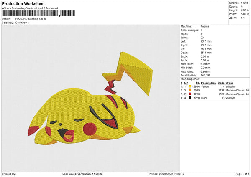
Task: Click the 'Printed: 05/08/2022 14:36:48' footer text
Action: (x=166, y=174)
